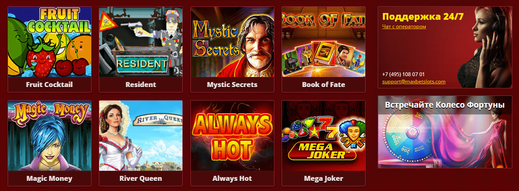The height and width of the screenshot is (191, 519).
Task: Open the Magic Money slot thumbnail
Action: coord(49,135)
